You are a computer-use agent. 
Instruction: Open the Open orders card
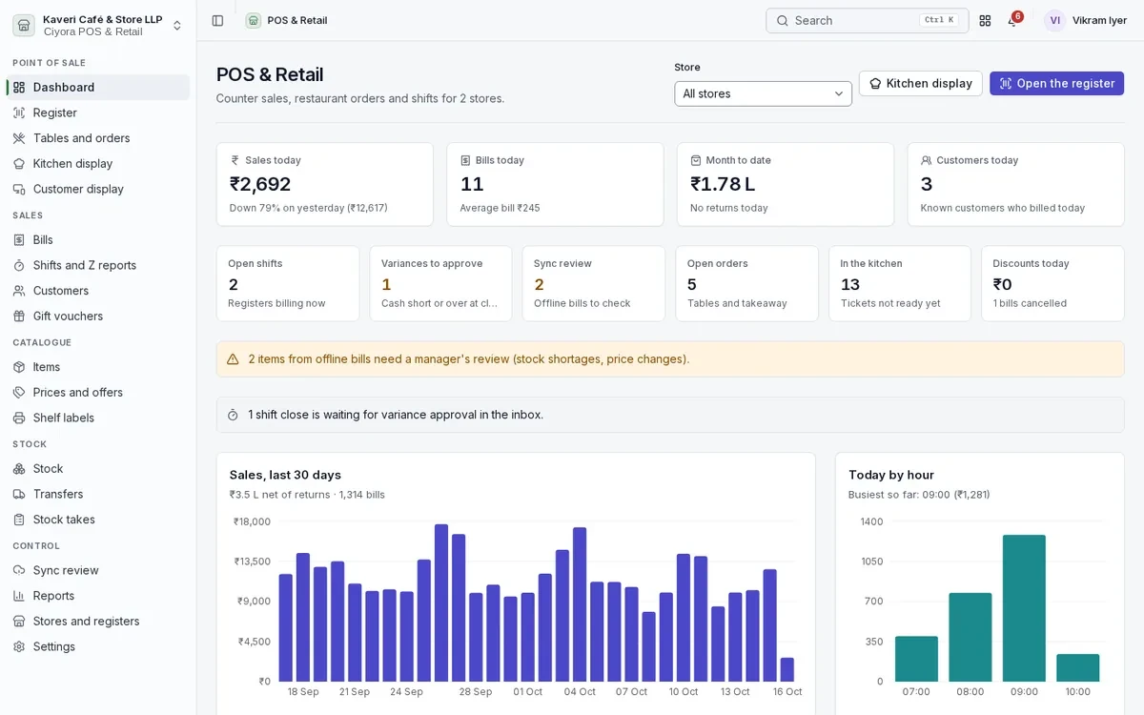tap(746, 283)
